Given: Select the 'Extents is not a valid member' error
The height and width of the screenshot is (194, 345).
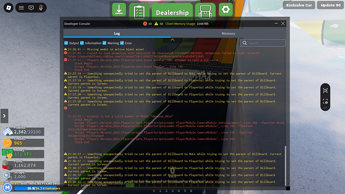Looking at the screenshot, I should pyautogui.click(x=120, y=116).
